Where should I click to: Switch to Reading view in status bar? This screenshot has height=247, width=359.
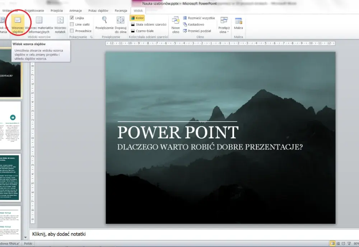click(x=344, y=243)
